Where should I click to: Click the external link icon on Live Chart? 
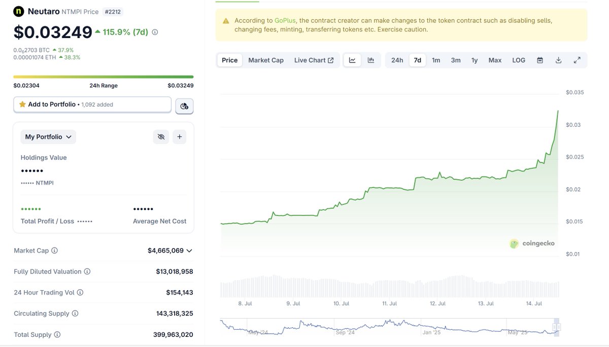pyautogui.click(x=331, y=60)
